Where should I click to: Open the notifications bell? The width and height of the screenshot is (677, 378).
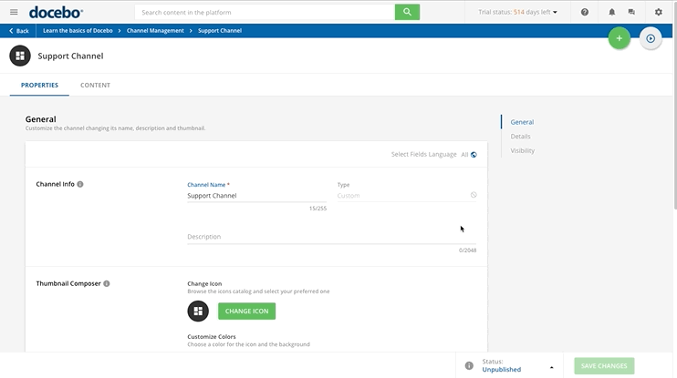click(612, 12)
